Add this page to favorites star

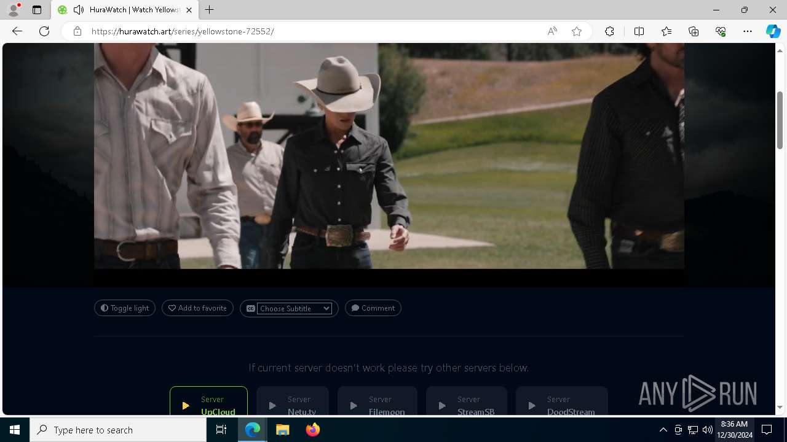(577, 31)
